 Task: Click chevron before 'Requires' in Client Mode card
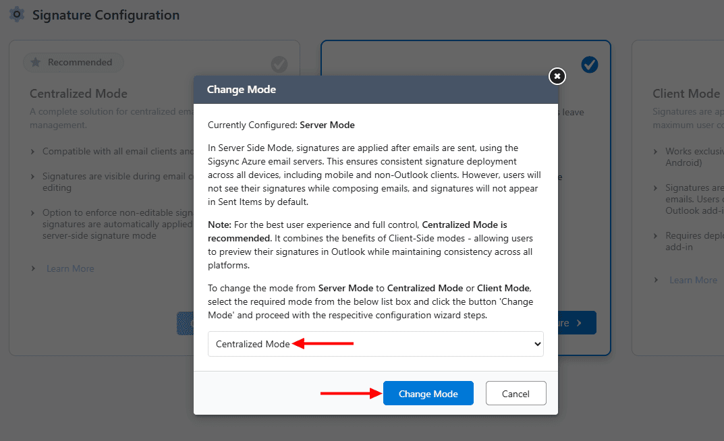click(x=656, y=236)
